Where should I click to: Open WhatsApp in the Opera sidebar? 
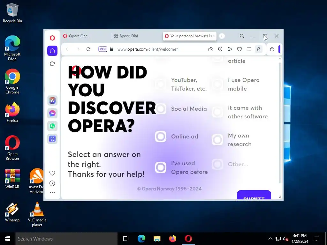click(52, 126)
